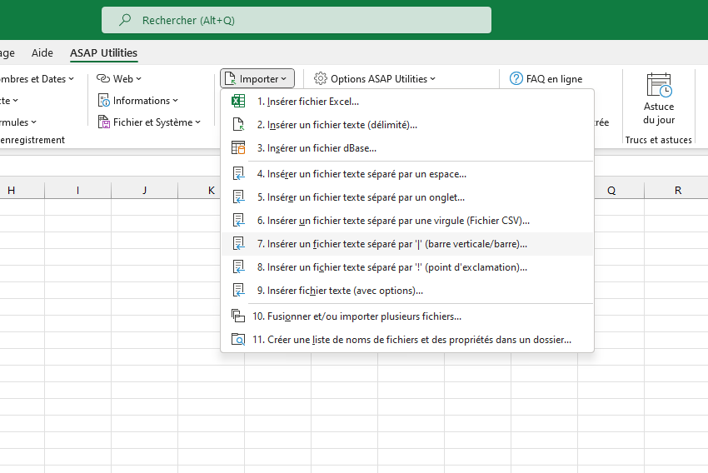This screenshot has height=473, width=708.
Task: Click the FAQ en ligne question mark icon
Action: pos(516,78)
